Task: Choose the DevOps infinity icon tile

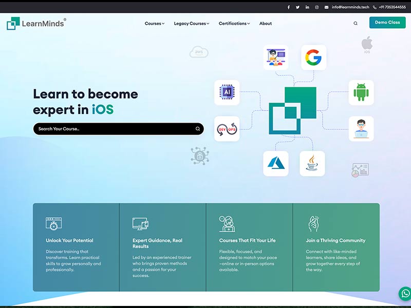Action: coord(227,129)
